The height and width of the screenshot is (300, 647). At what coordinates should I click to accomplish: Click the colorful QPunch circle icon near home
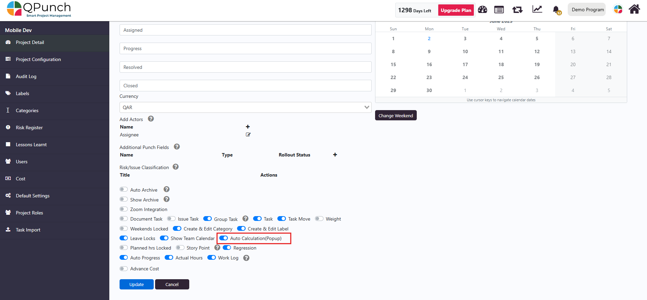coord(618,9)
